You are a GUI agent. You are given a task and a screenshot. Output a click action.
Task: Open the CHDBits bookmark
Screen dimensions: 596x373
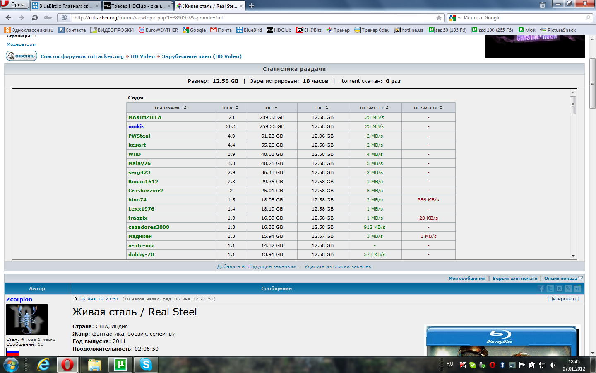pyautogui.click(x=309, y=30)
